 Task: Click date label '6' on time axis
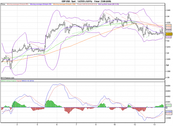point(57,125)
